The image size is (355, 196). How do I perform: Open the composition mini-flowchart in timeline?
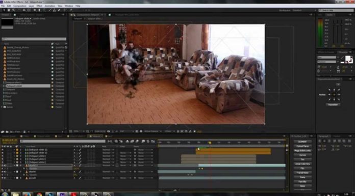[110, 142]
